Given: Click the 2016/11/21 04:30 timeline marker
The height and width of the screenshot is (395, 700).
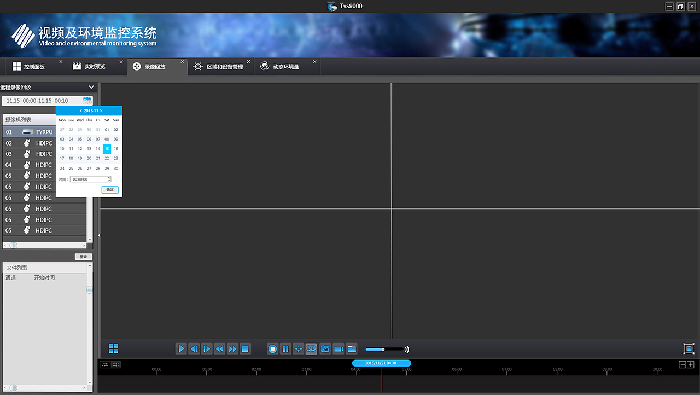Looking at the screenshot, I should click(381, 363).
